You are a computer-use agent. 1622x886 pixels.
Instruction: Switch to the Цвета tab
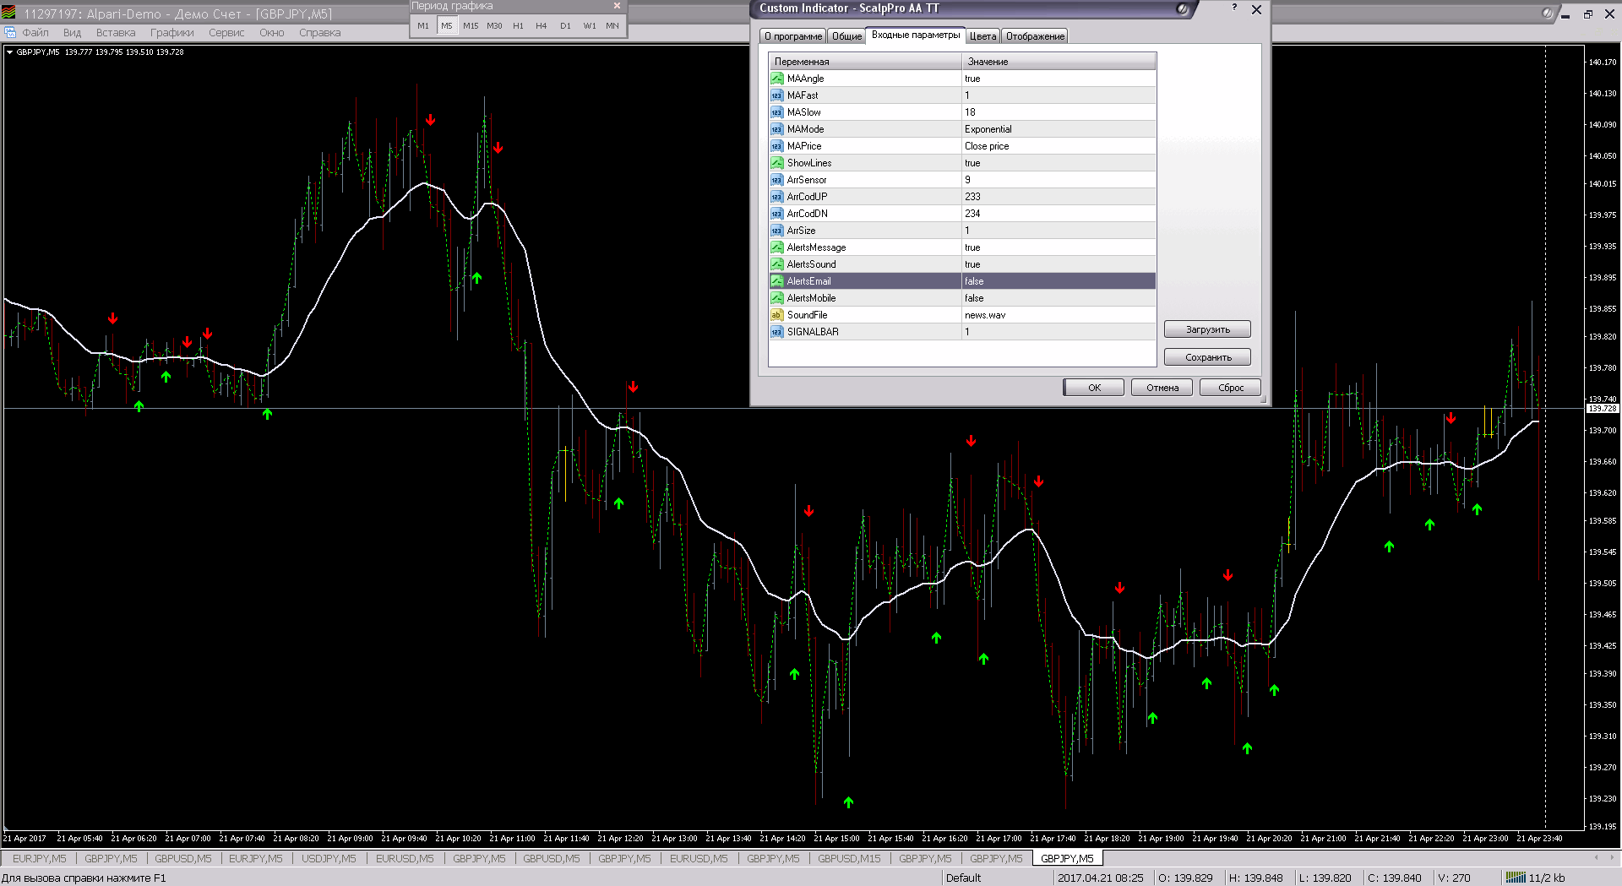[x=982, y=36]
